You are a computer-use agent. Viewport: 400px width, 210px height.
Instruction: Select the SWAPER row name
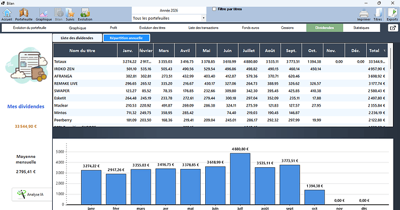(x=61, y=91)
